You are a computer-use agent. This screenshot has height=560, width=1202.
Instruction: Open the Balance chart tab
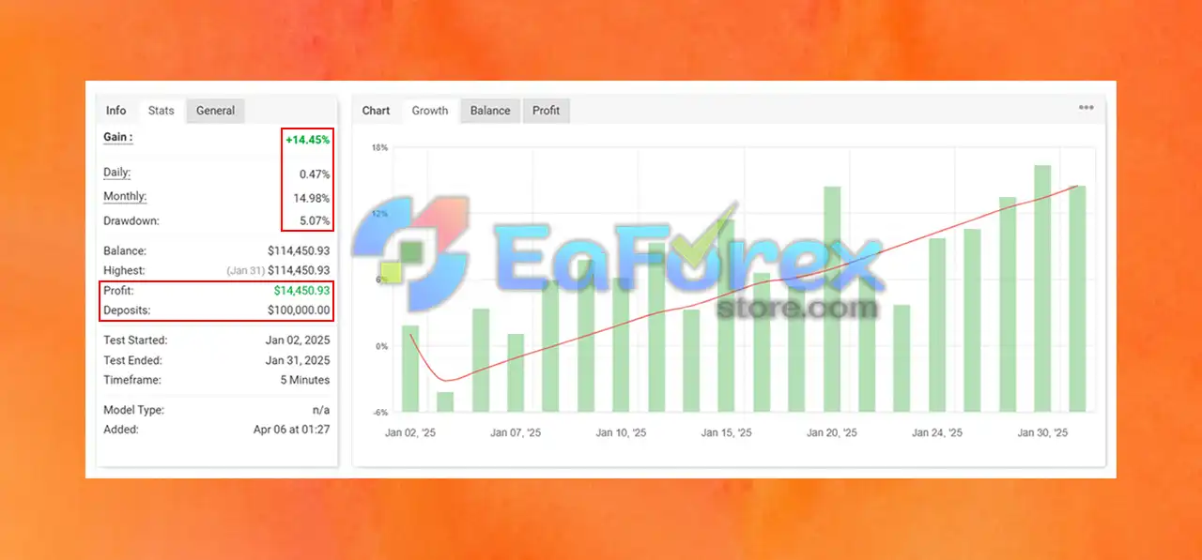coord(490,111)
